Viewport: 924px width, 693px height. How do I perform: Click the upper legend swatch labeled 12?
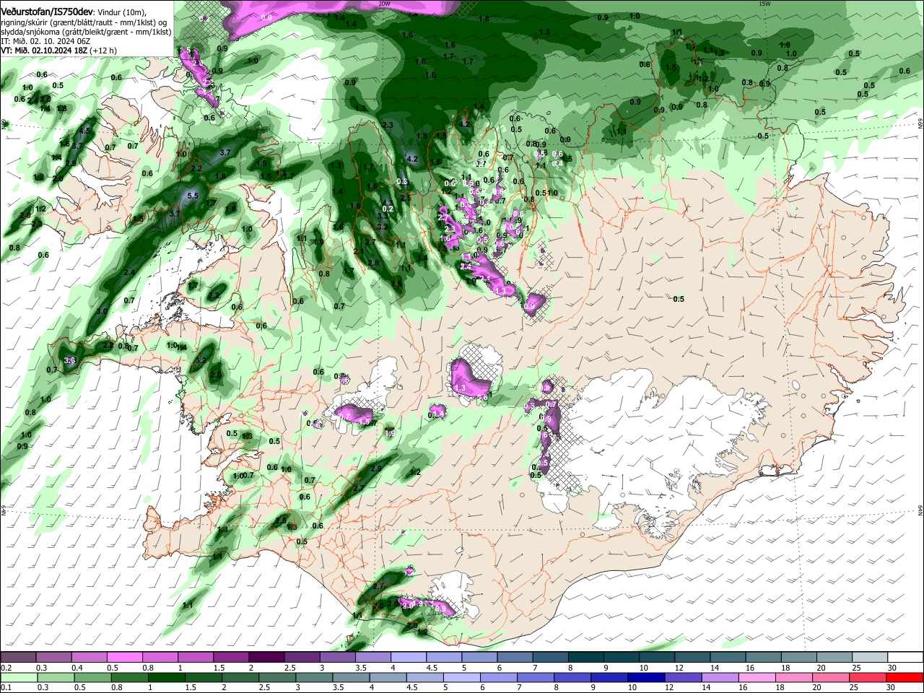point(692,658)
